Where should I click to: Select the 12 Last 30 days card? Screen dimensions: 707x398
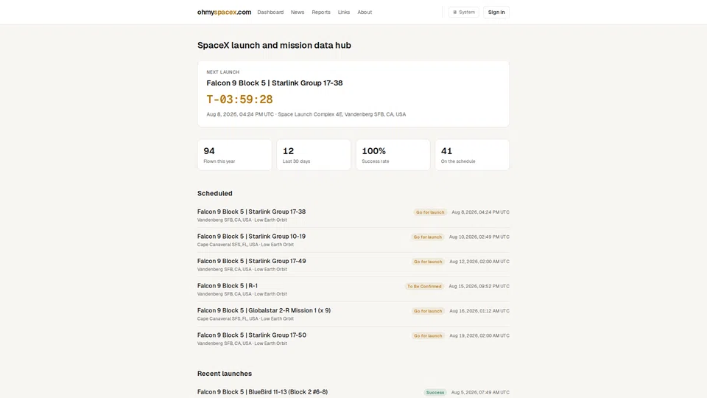click(x=314, y=155)
